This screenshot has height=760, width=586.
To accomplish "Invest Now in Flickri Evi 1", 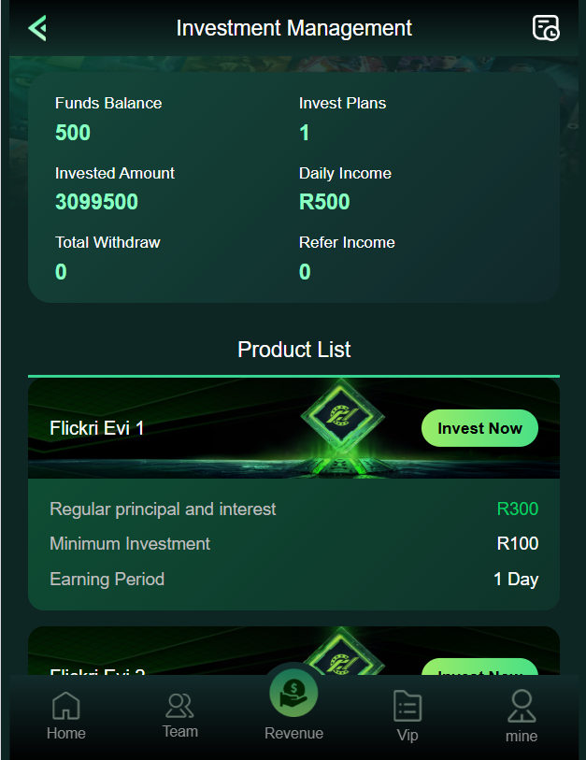I will [479, 428].
